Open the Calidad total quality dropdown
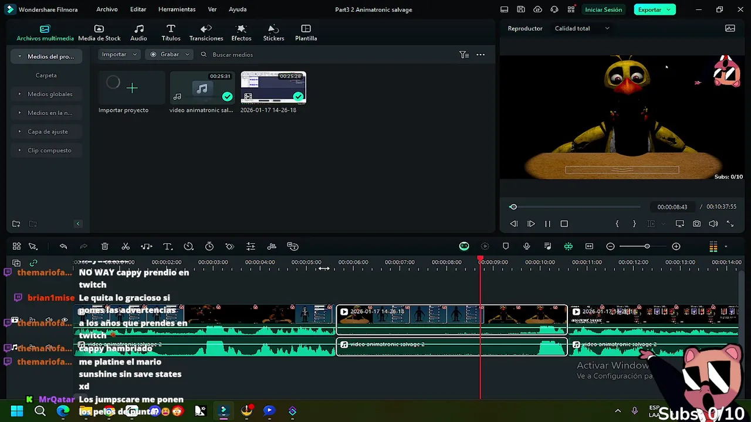751x422 pixels. tap(581, 28)
